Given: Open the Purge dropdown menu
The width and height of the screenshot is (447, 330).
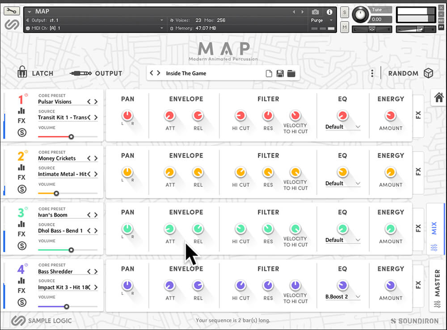Looking at the screenshot, I should point(322,20).
